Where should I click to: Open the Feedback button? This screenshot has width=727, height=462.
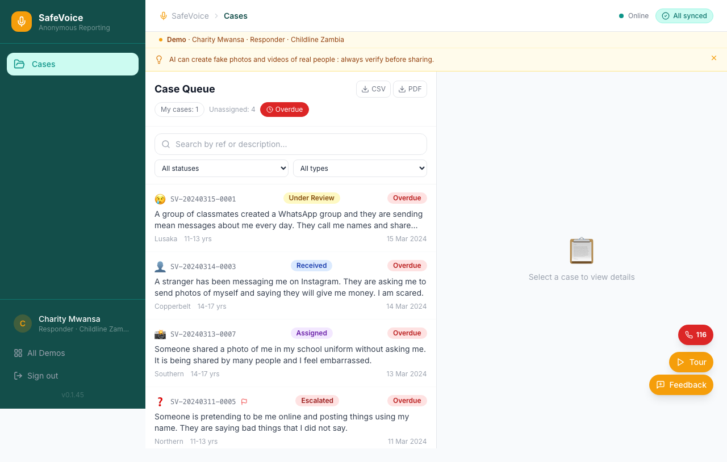681,385
